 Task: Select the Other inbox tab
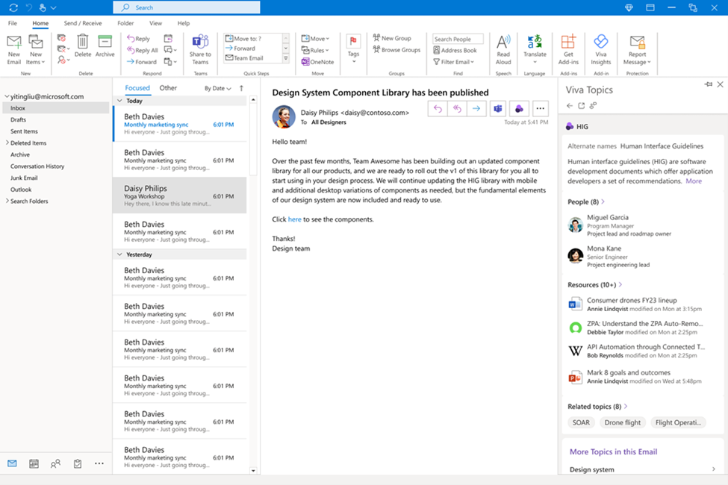[x=168, y=88]
